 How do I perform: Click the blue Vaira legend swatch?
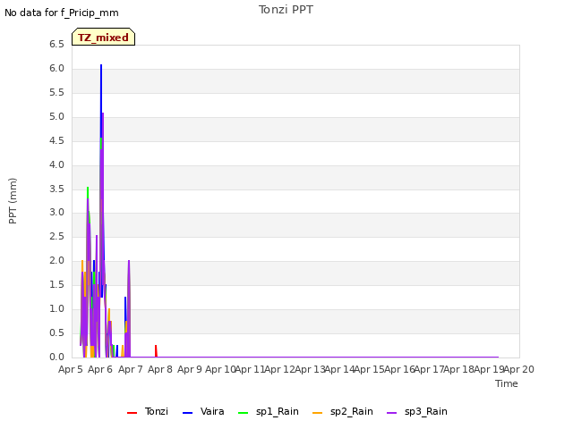[187, 413]
